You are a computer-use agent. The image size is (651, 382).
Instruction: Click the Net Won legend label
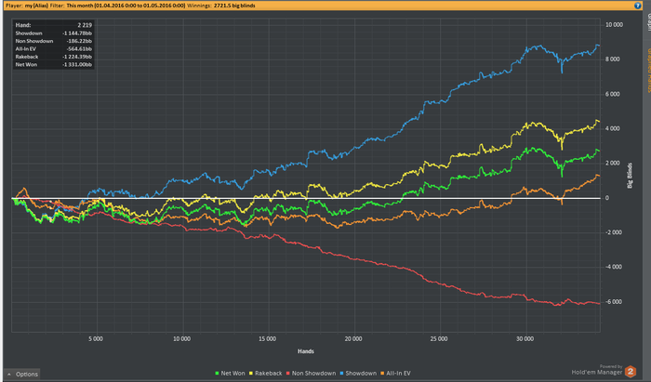(x=232, y=374)
